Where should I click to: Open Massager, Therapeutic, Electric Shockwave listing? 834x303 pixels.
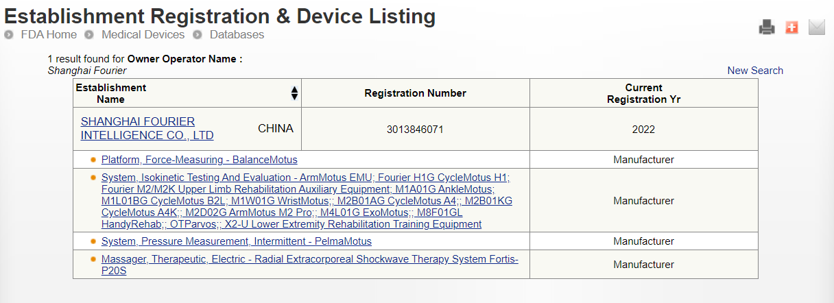coord(309,260)
